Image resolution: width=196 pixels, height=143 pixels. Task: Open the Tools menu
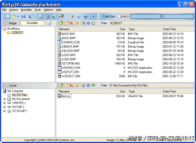coord(38,10)
